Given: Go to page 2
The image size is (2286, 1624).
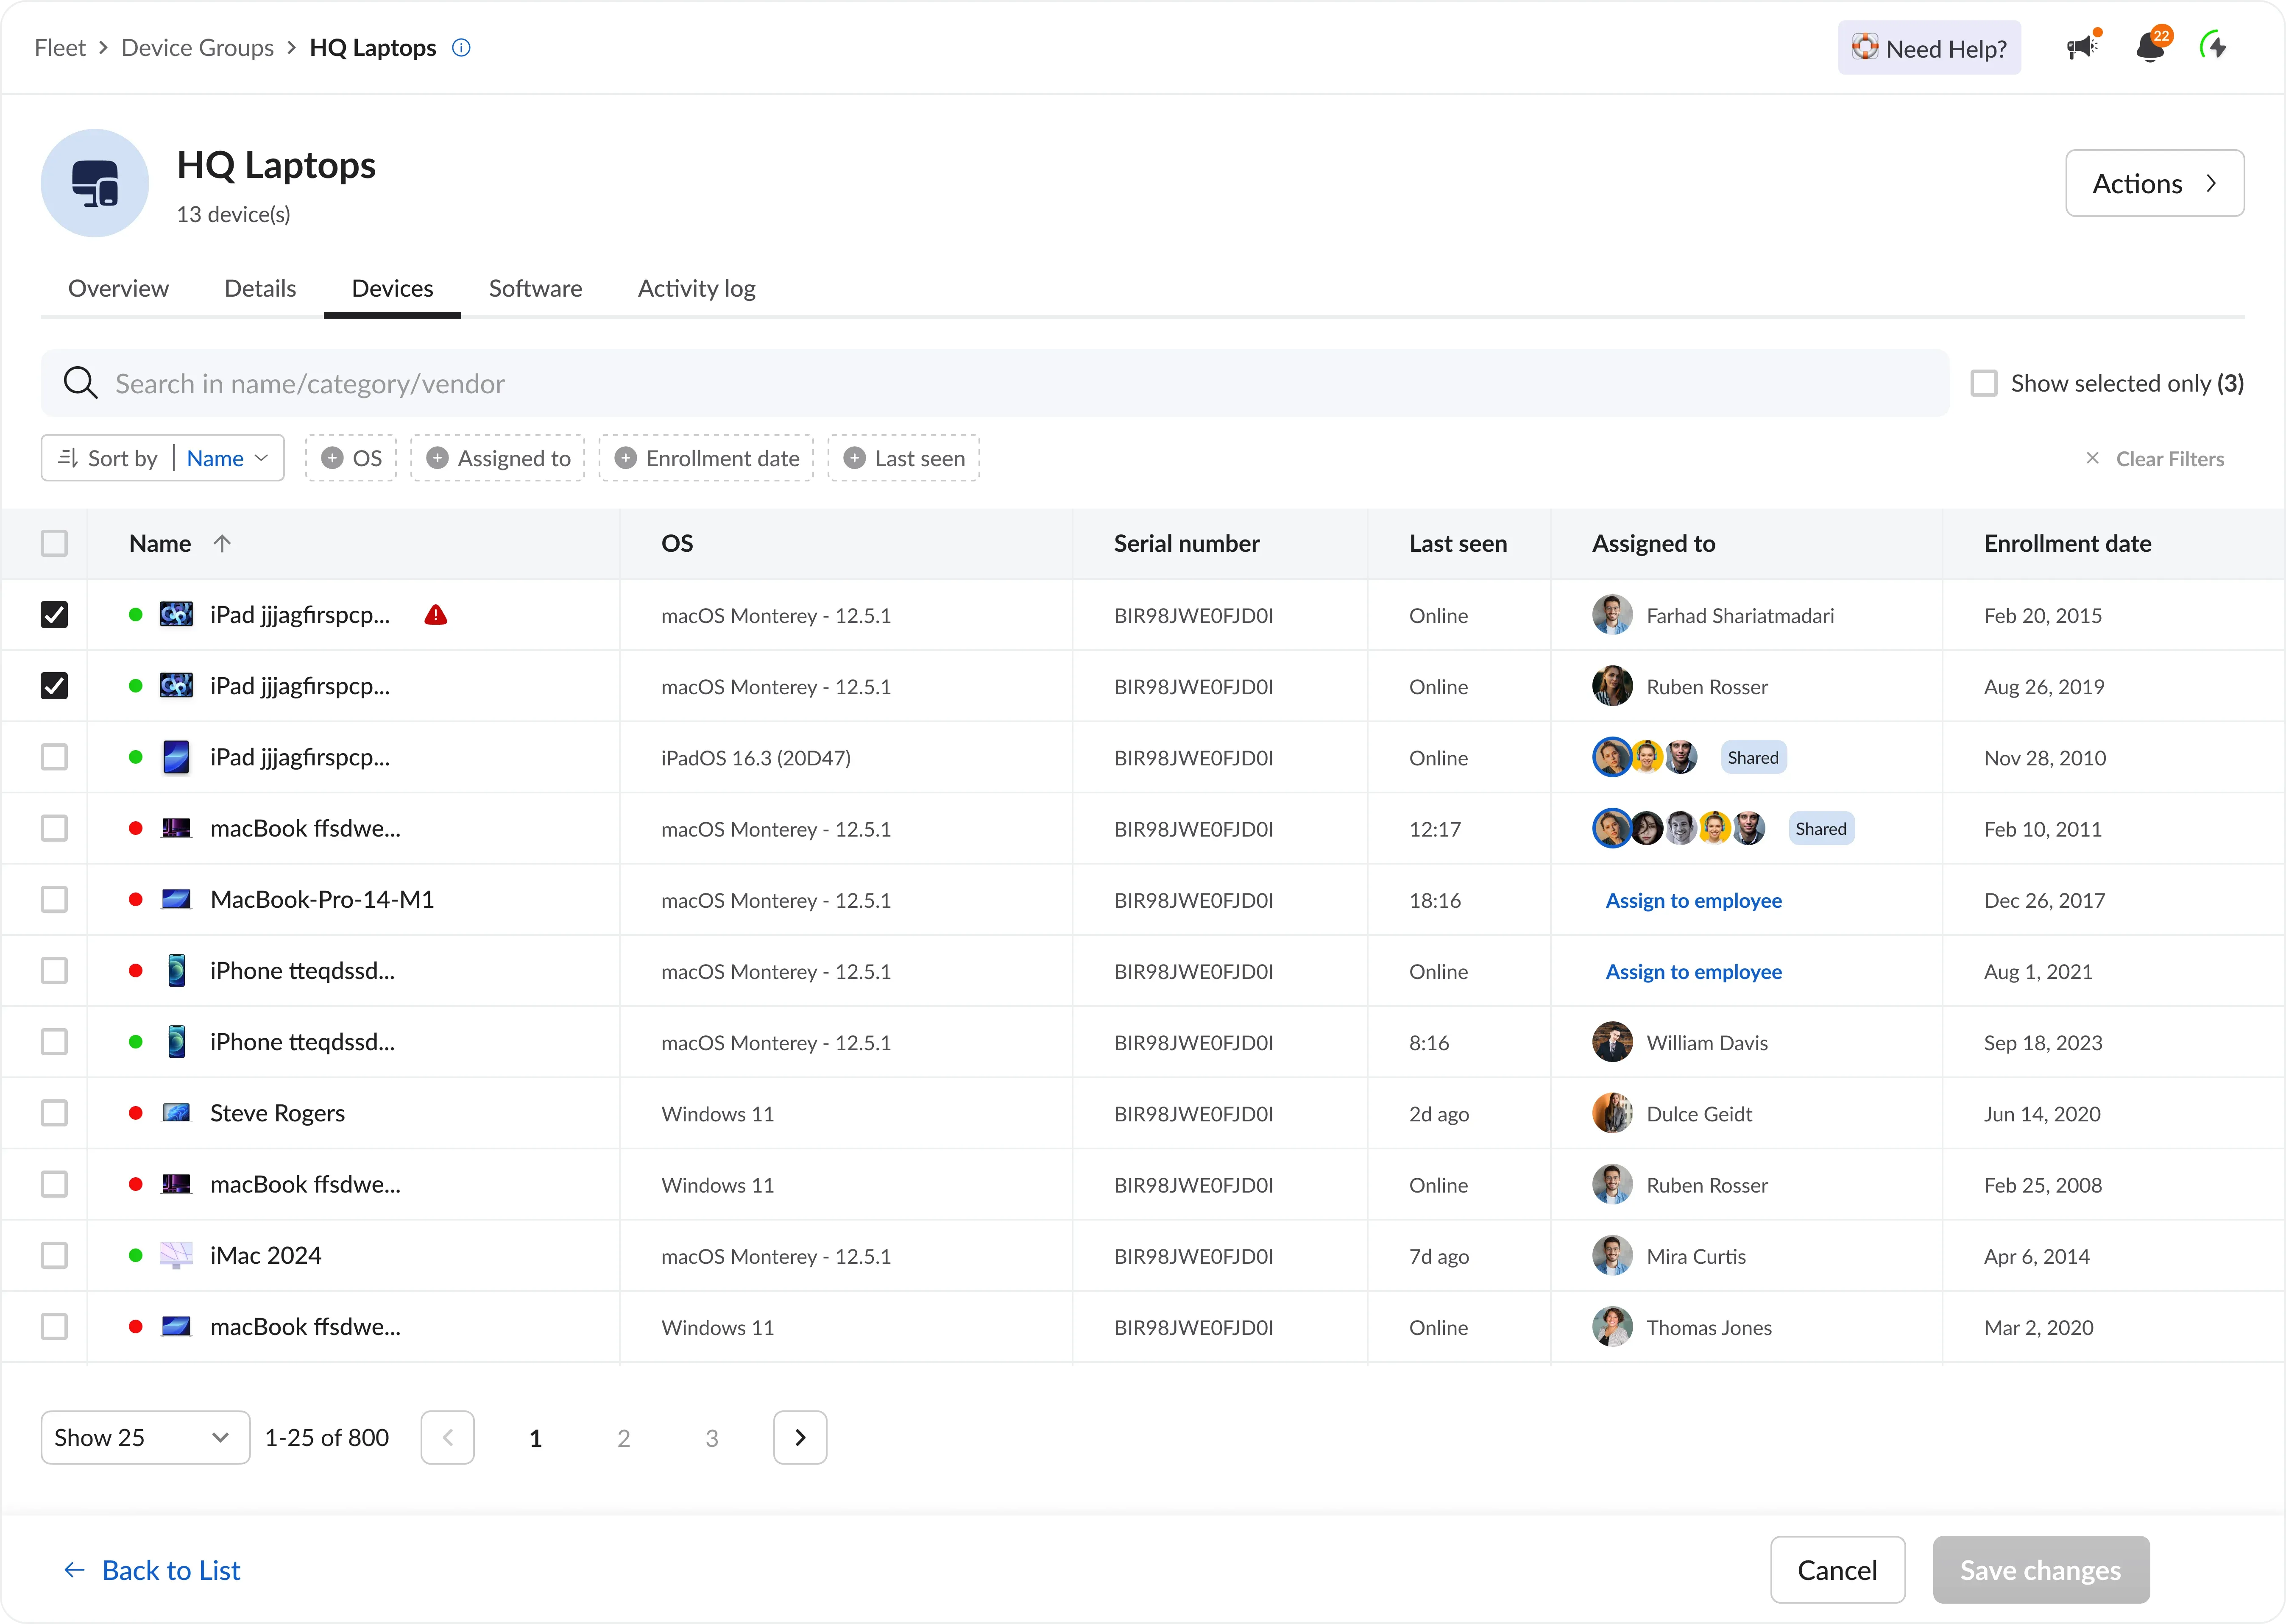Looking at the screenshot, I should pos(623,1438).
